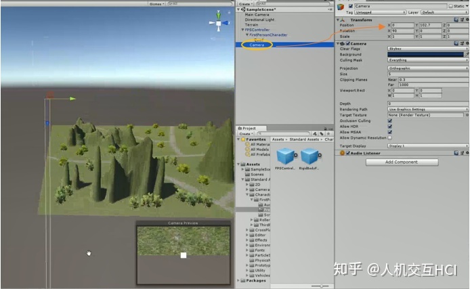Click Target Texture object picker circle

[467, 115]
